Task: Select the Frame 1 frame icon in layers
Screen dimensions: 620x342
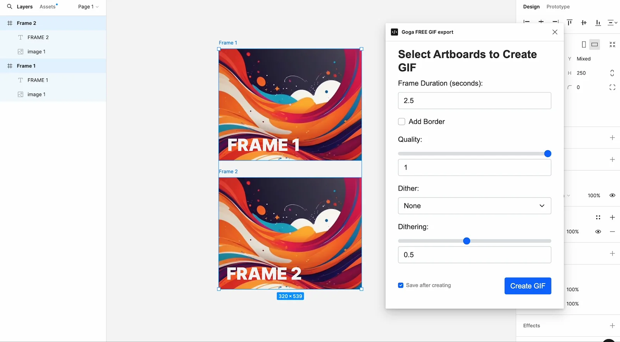Action: (10, 66)
